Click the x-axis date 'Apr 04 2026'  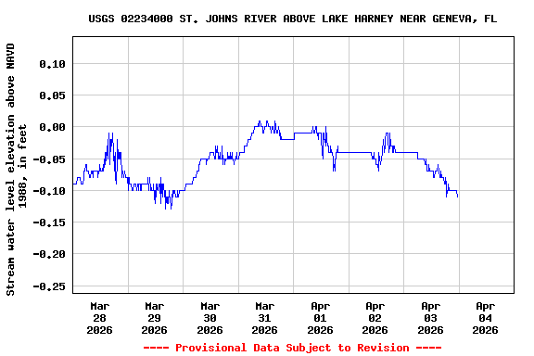tap(485, 318)
